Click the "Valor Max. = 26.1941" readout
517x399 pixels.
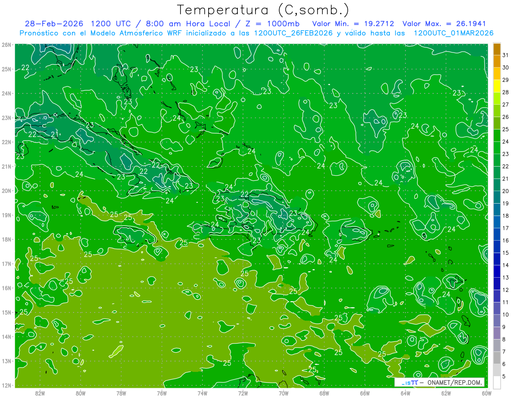click(x=444, y=24)
